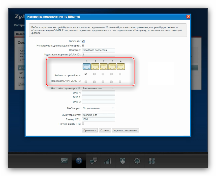The width and height of the screenshot is (216, 176).
Task: Check Кабель от провайдера for port 1
Action: 94,74
